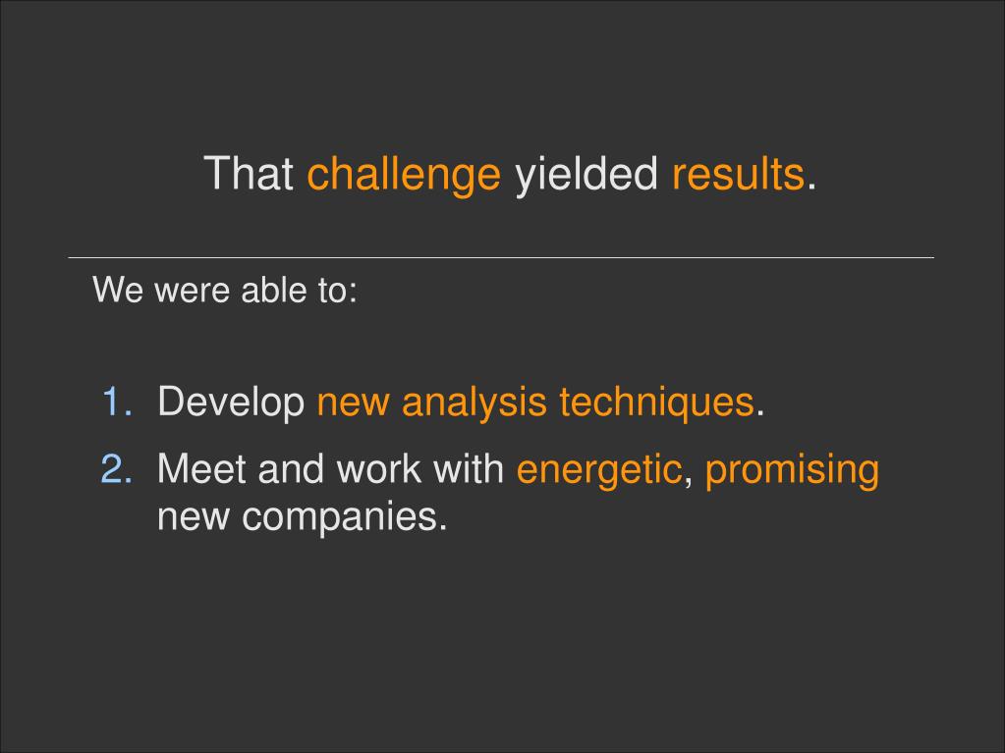1005x753 pixels.
Task: Click the word "with" before energetic
Action: [x=469, y=468]
